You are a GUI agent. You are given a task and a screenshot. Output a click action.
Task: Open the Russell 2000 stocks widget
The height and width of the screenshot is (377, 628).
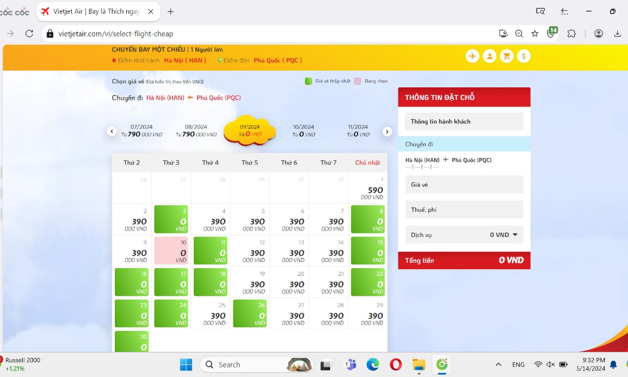tap(21, 364)
